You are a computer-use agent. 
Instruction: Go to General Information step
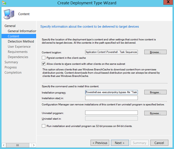tap(22, 31)
